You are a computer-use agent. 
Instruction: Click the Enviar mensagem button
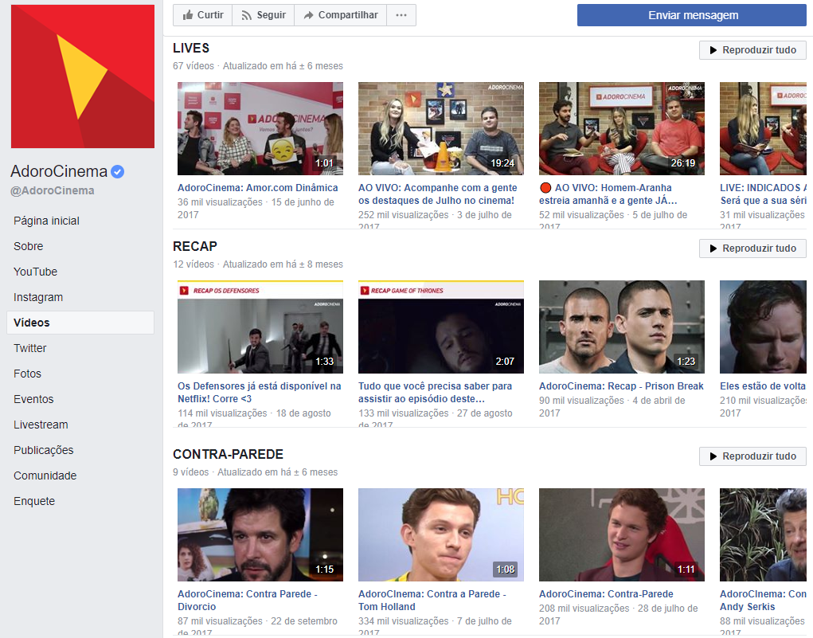(x=693, y=15)
